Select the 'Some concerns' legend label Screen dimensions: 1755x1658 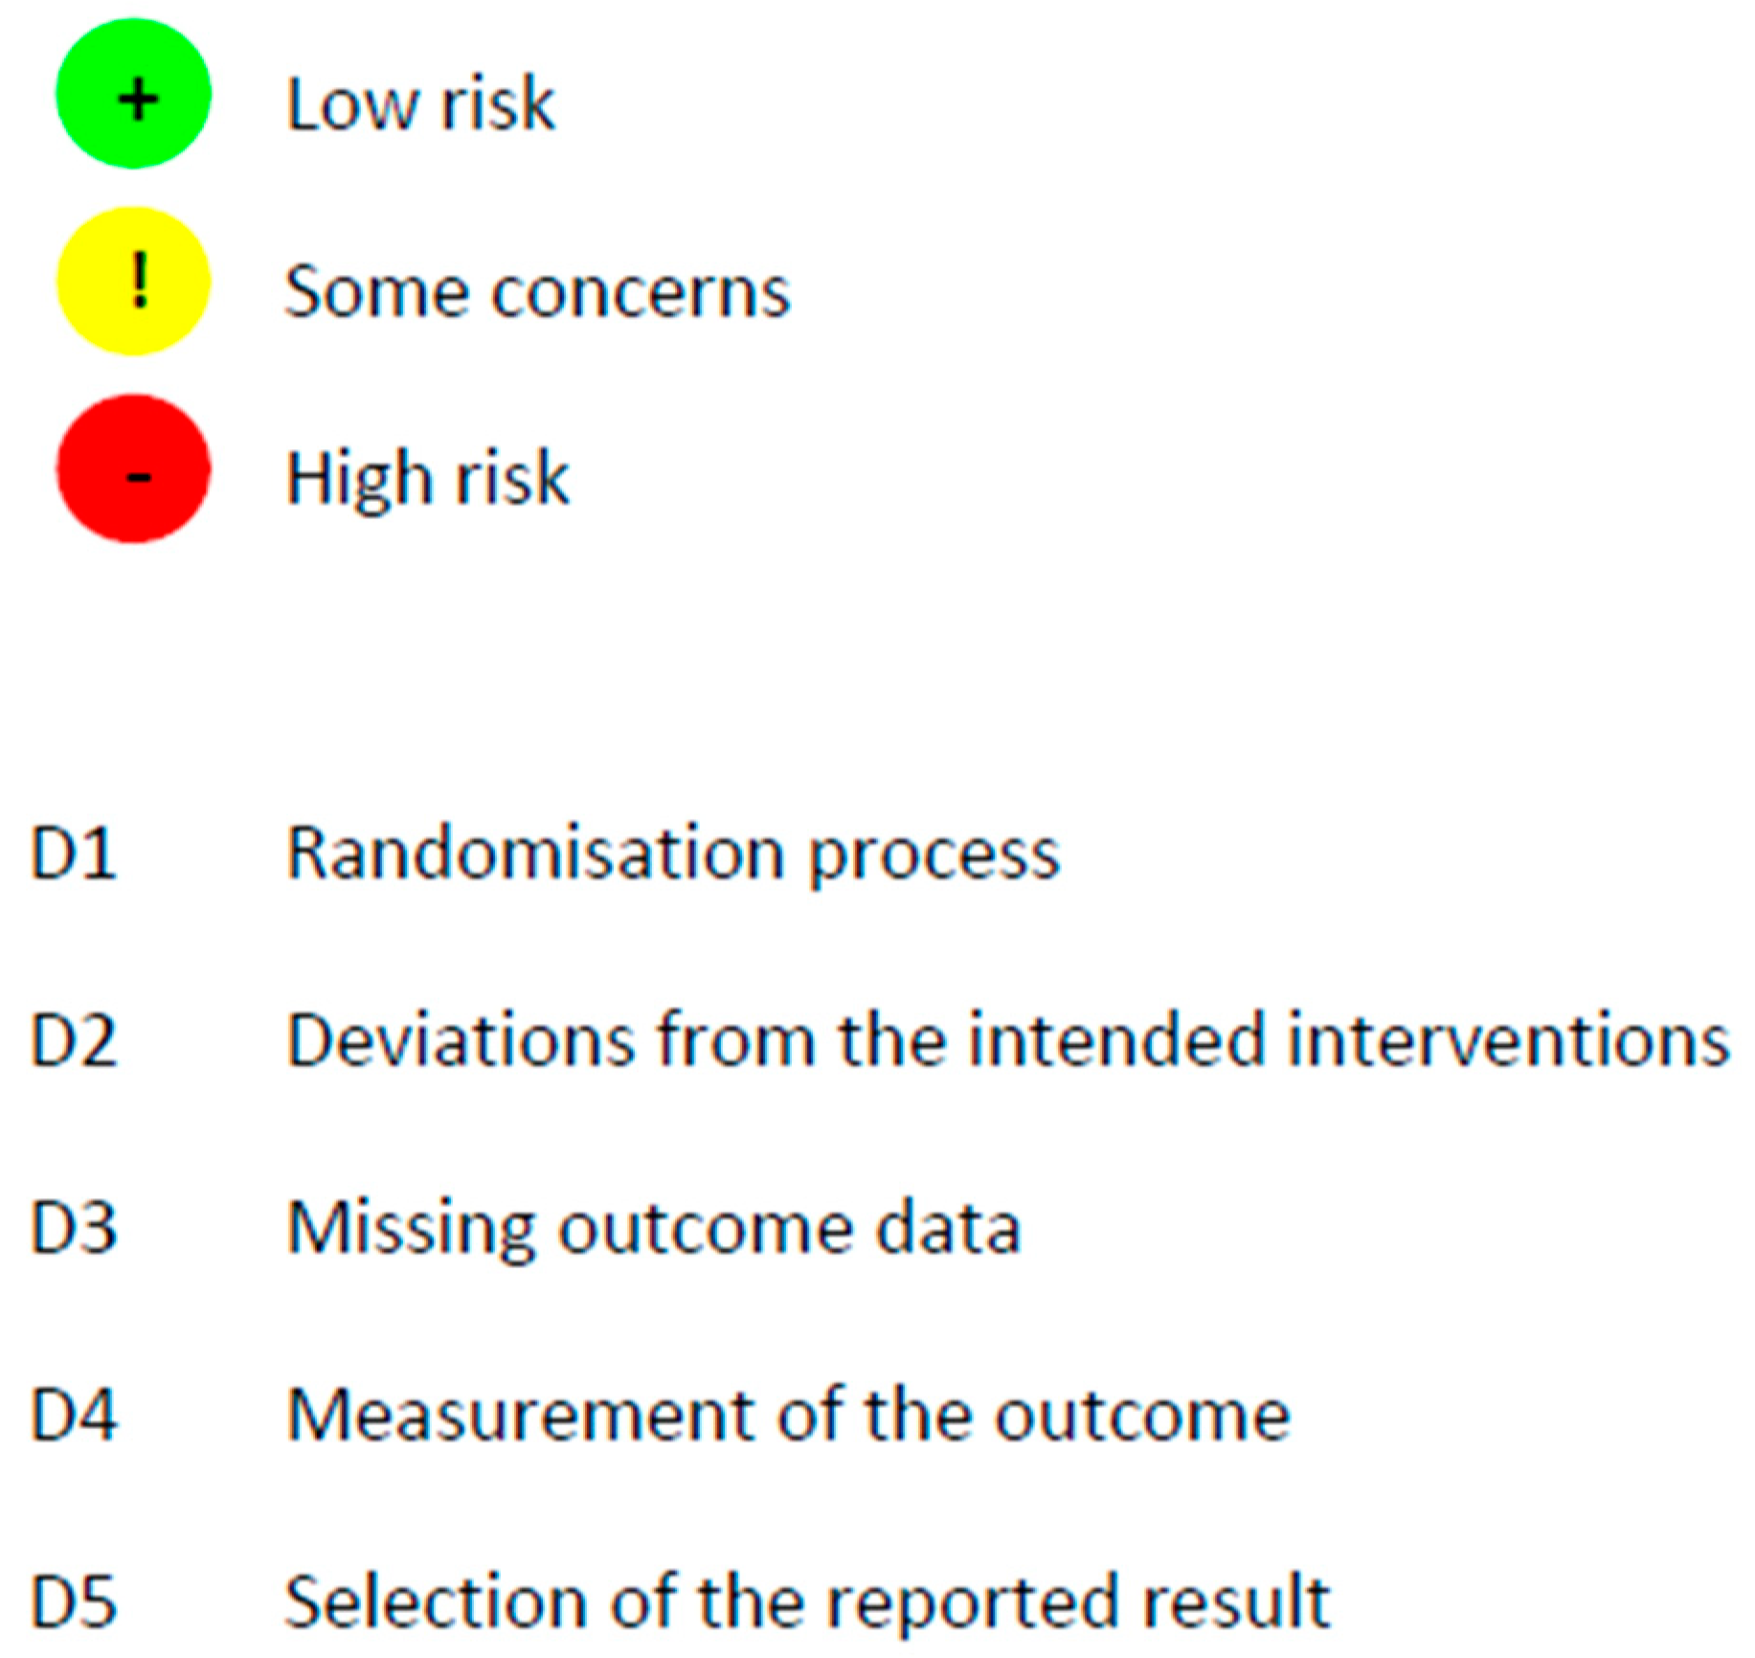537,291
